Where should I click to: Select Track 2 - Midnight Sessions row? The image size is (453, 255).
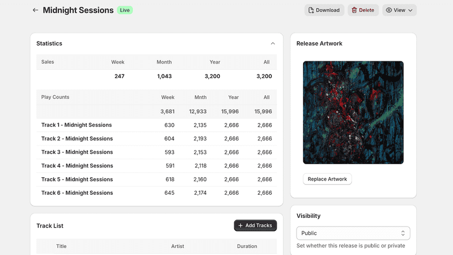156,139
